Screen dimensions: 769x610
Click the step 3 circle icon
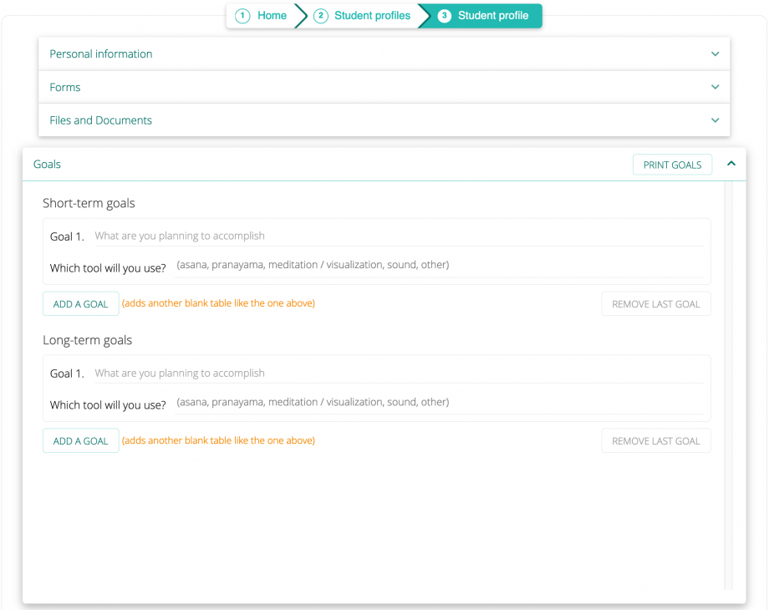coord(444,15)
